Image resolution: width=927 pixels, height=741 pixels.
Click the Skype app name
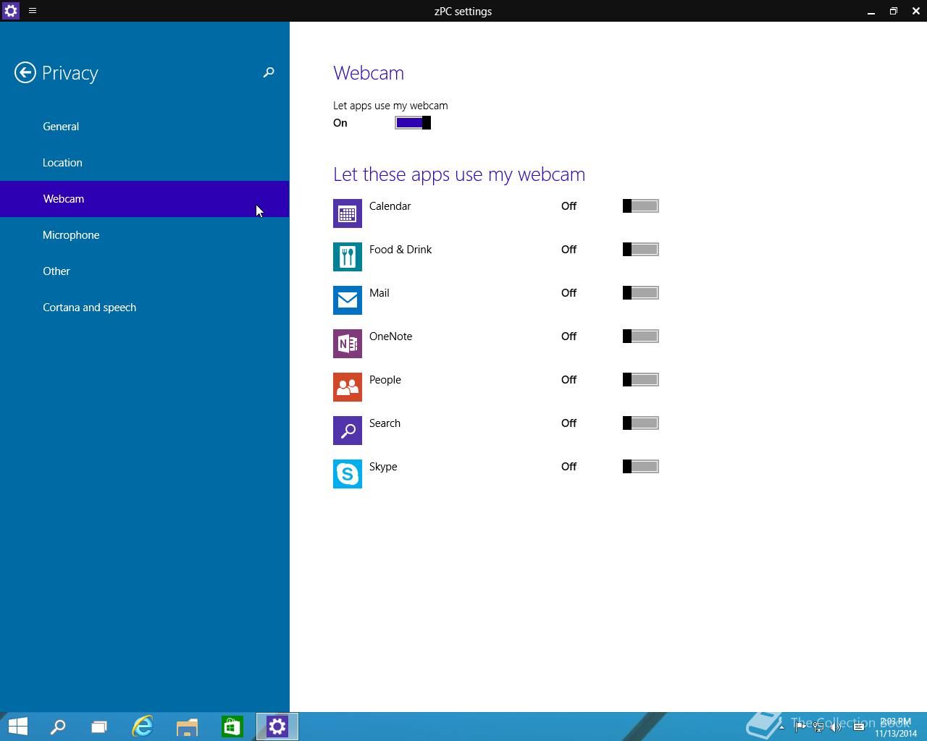pyautogui.click(x=383, y=467)
